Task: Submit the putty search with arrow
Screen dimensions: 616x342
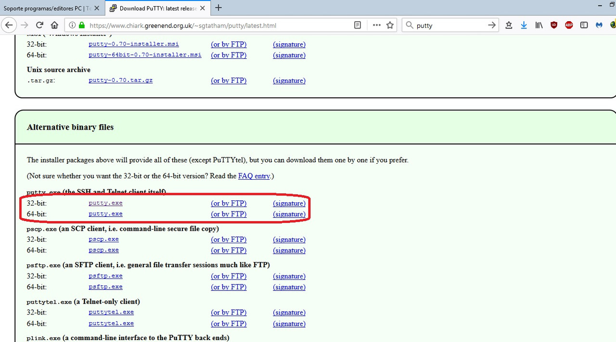Action: (491, 26)
